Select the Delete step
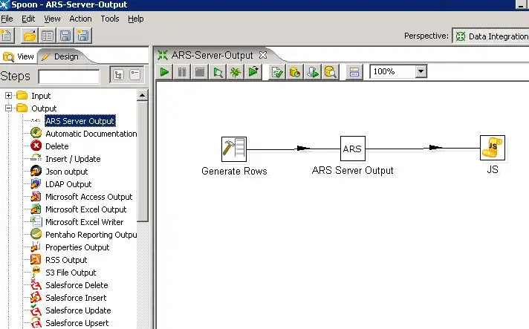Viewport: 529px width, 329px height. pyautogui.click(x=56, y=146)
